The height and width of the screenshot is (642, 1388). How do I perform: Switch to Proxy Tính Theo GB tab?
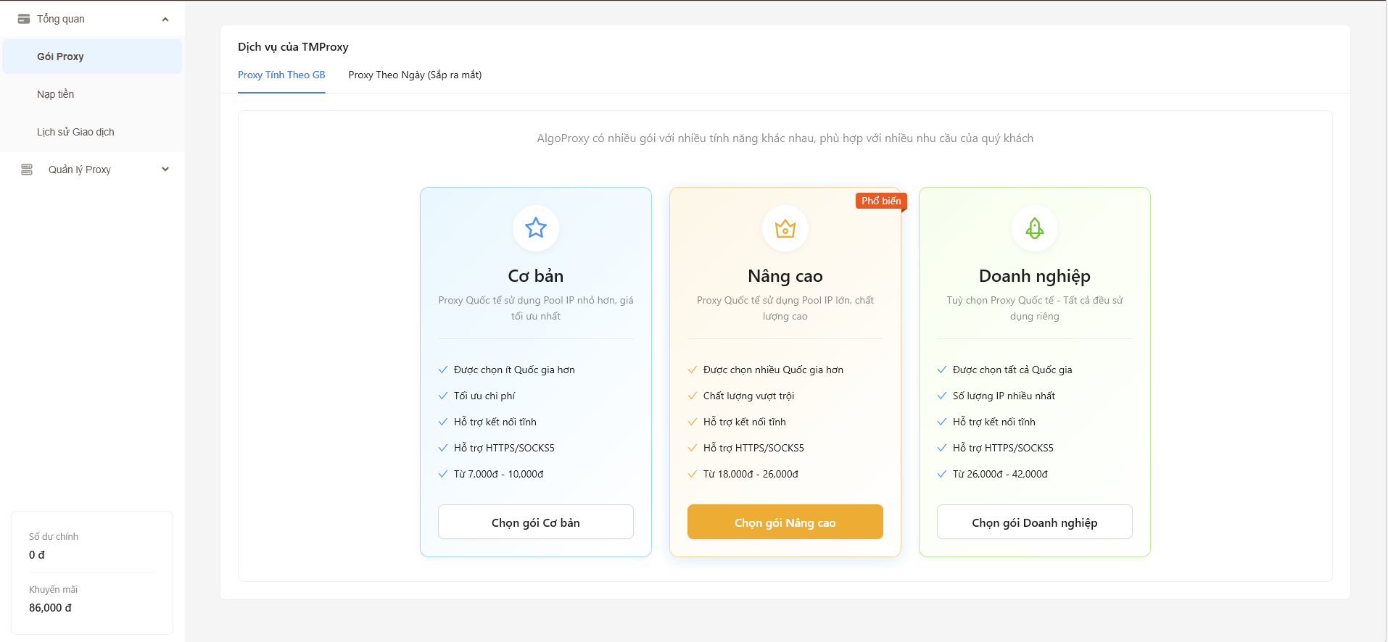click(x=281, y=75)
